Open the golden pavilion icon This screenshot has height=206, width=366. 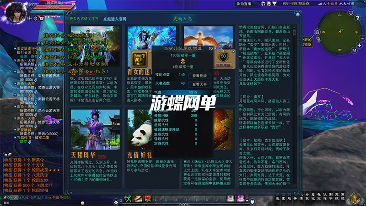[355, 198]
